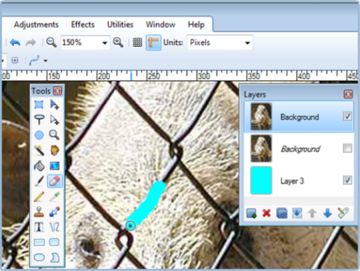The height and width of the screenshot is (271, 360).
Task: Select the Move Selected Pixels tool
Action: click(55, 105)
